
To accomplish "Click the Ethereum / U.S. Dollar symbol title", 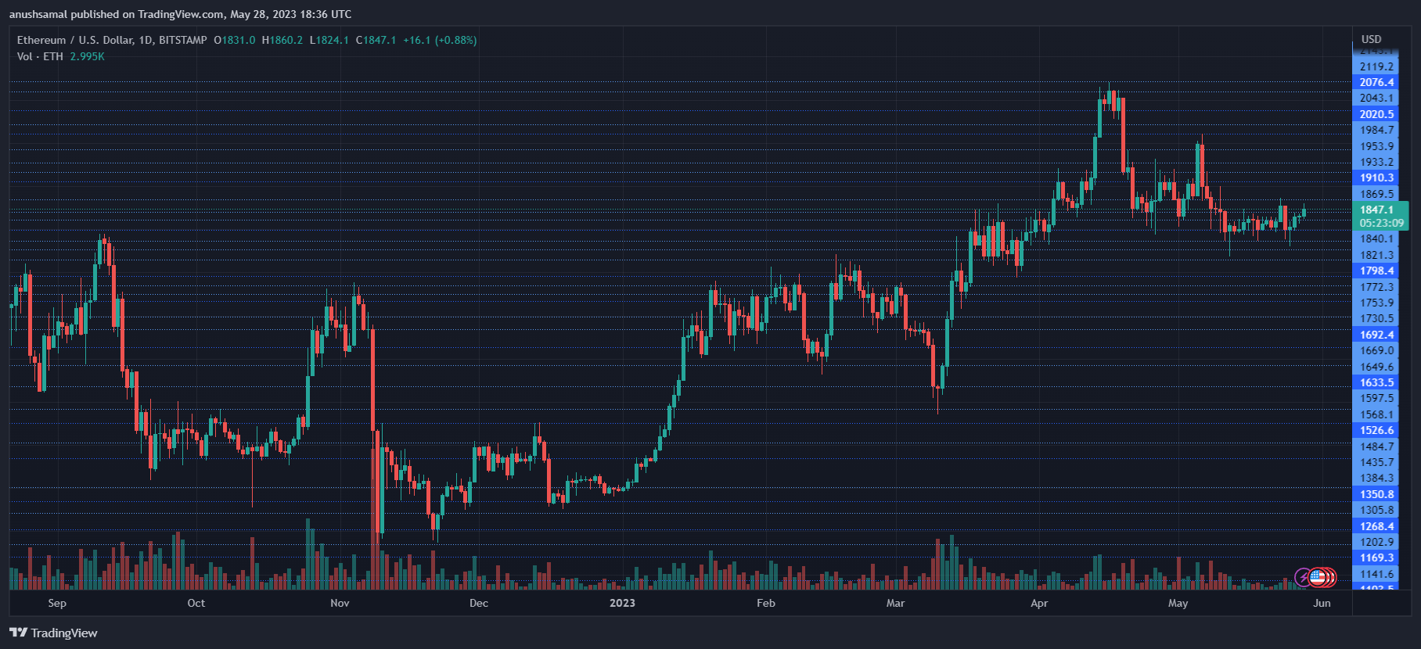I will [x=112, y=40].
